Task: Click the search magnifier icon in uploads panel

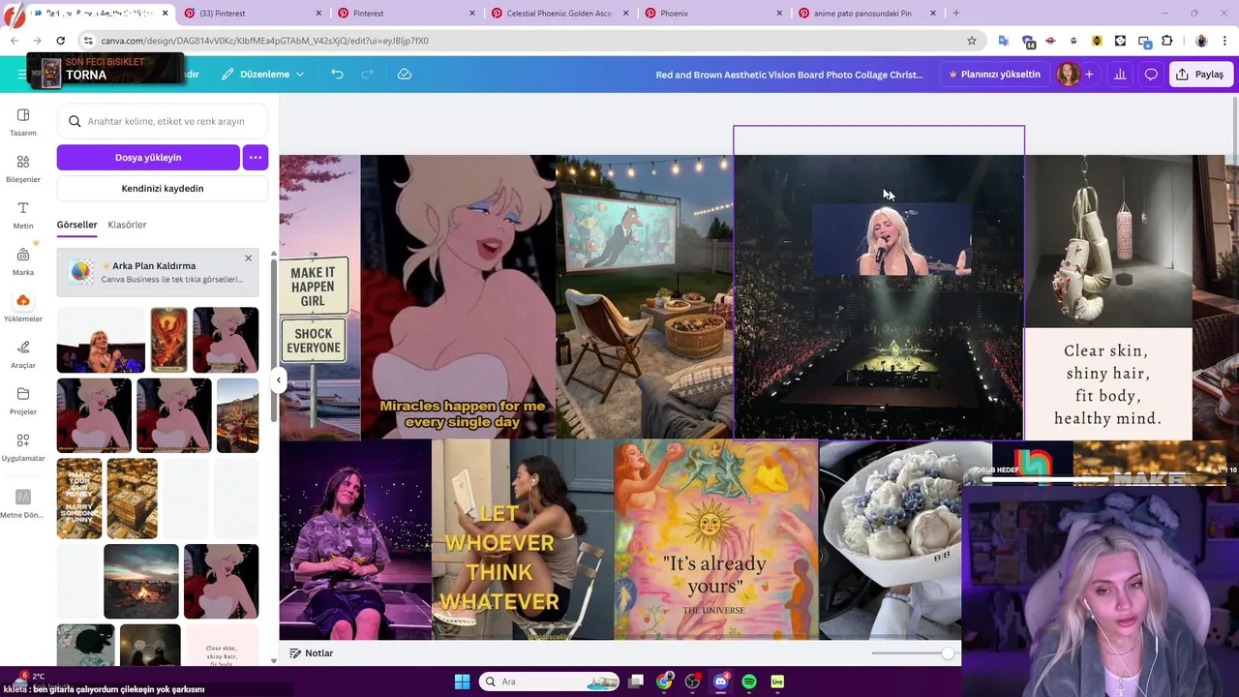Action: pos(75,121)
